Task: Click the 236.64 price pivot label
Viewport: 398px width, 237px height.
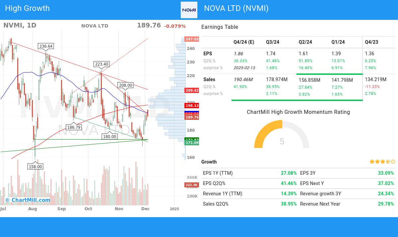Action: coord(46,46)
